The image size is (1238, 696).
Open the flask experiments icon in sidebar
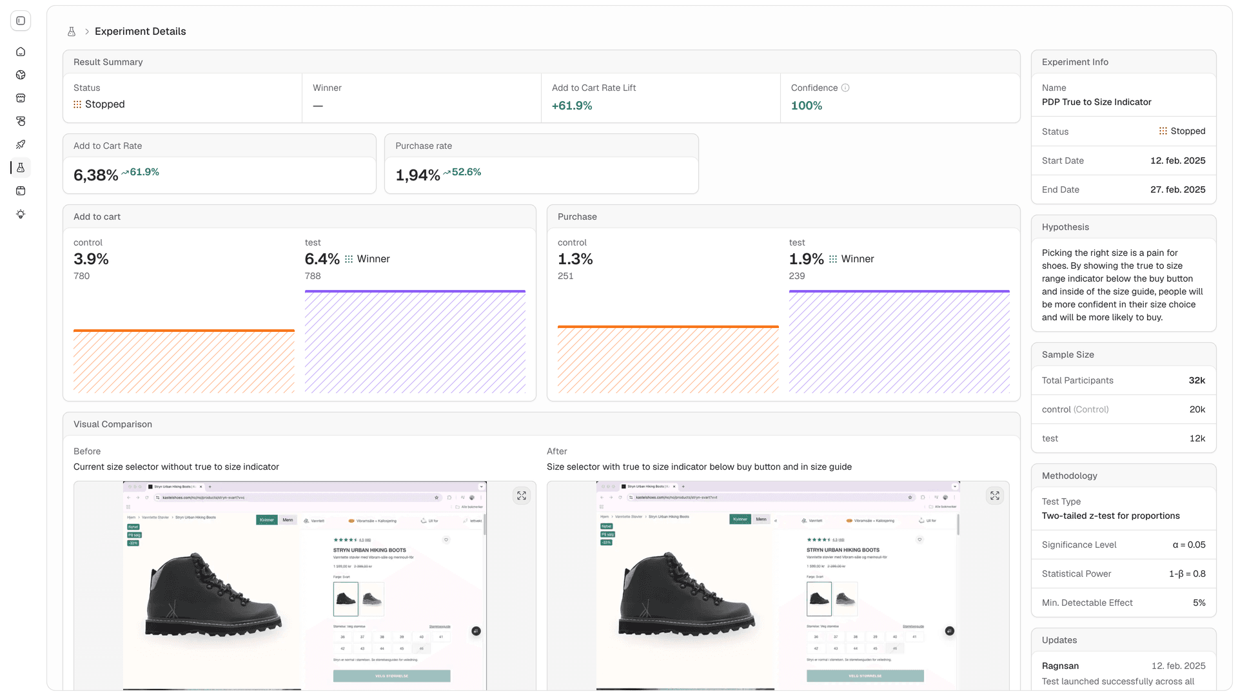[21, 168]
